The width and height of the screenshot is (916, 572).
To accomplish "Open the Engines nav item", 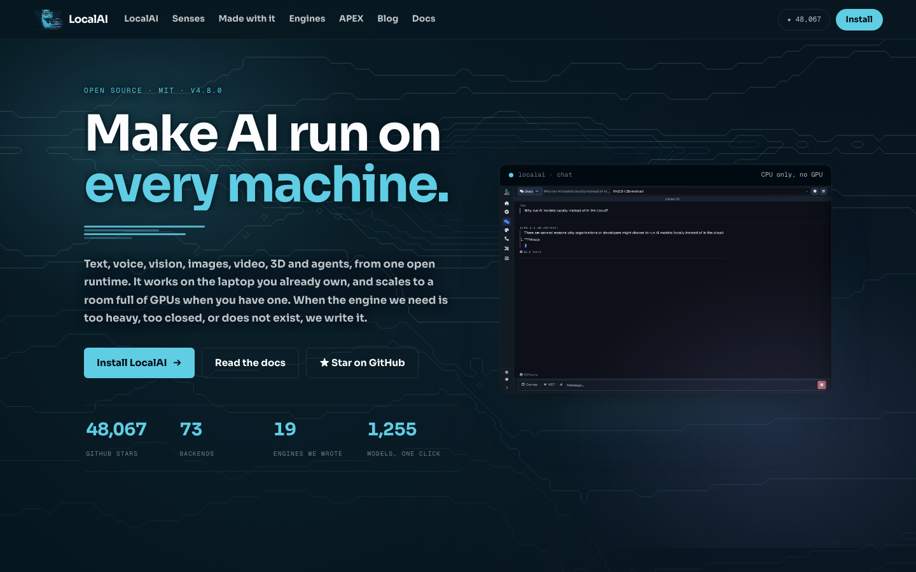I will click(x=307, y=18).
